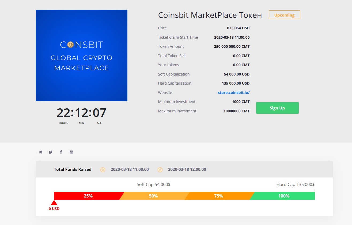The height and width of the screenshot is (225, 352).
Task: Click the ticket claim value 2020-03-18 11:00:00
Action: click(x=232, y=37)
